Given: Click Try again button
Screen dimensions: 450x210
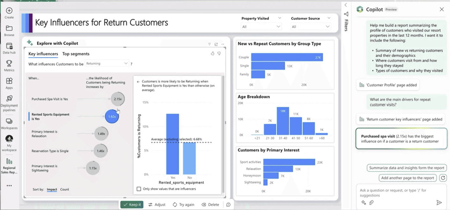Looking at the screenshot, I should click(x=184, y=205).
